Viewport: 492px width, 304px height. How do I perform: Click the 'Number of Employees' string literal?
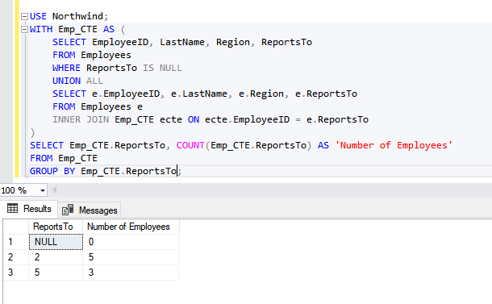click(394, 145)
